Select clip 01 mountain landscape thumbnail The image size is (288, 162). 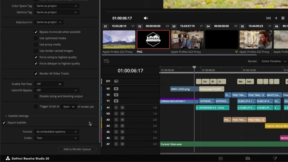click(119, 40)
